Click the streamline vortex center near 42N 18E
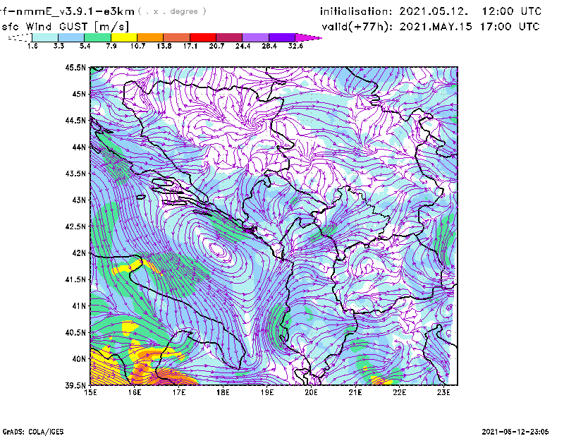The width and height of the screenshot is (564, 436). [x=217, y=248]
